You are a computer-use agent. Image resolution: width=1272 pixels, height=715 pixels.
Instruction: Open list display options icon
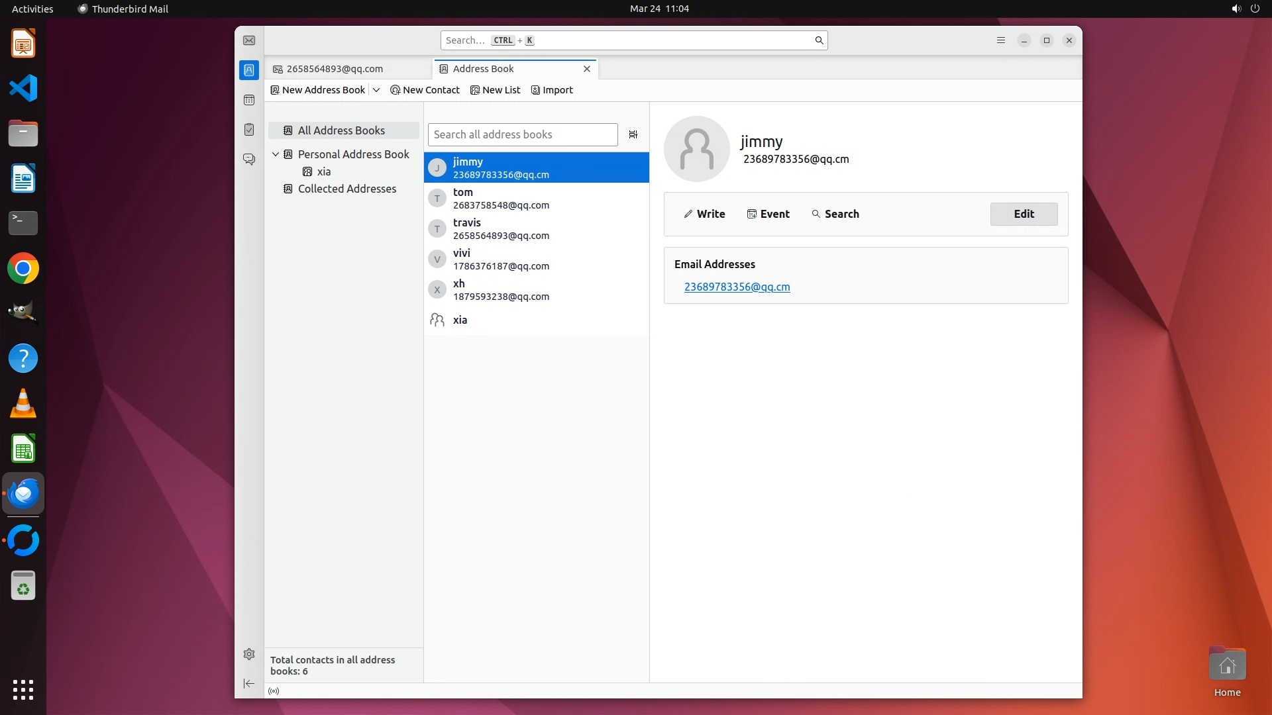point(633,134)
